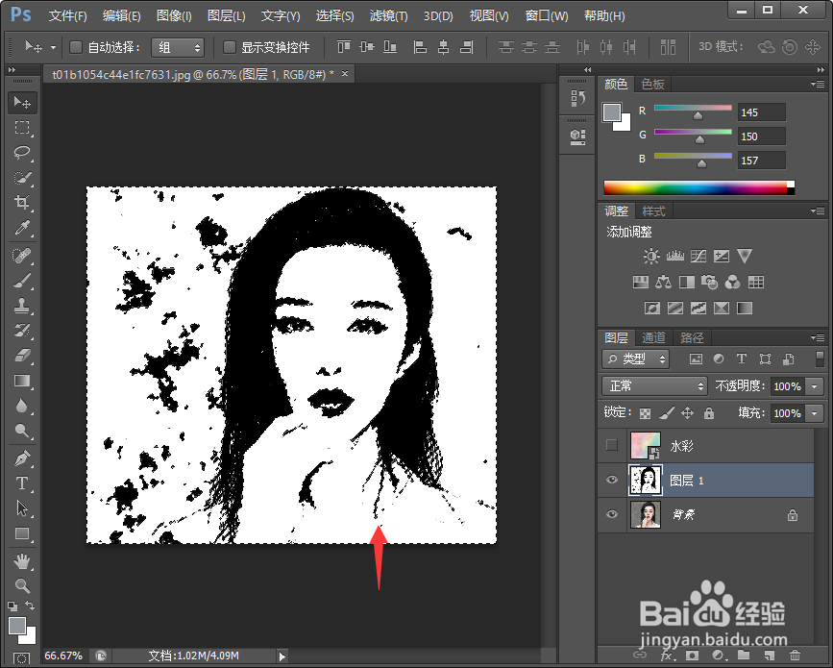Open the 组 auto-select dropdown

[178, 48]
